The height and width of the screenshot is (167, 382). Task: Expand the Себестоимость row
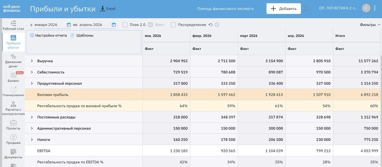point(32,72)
